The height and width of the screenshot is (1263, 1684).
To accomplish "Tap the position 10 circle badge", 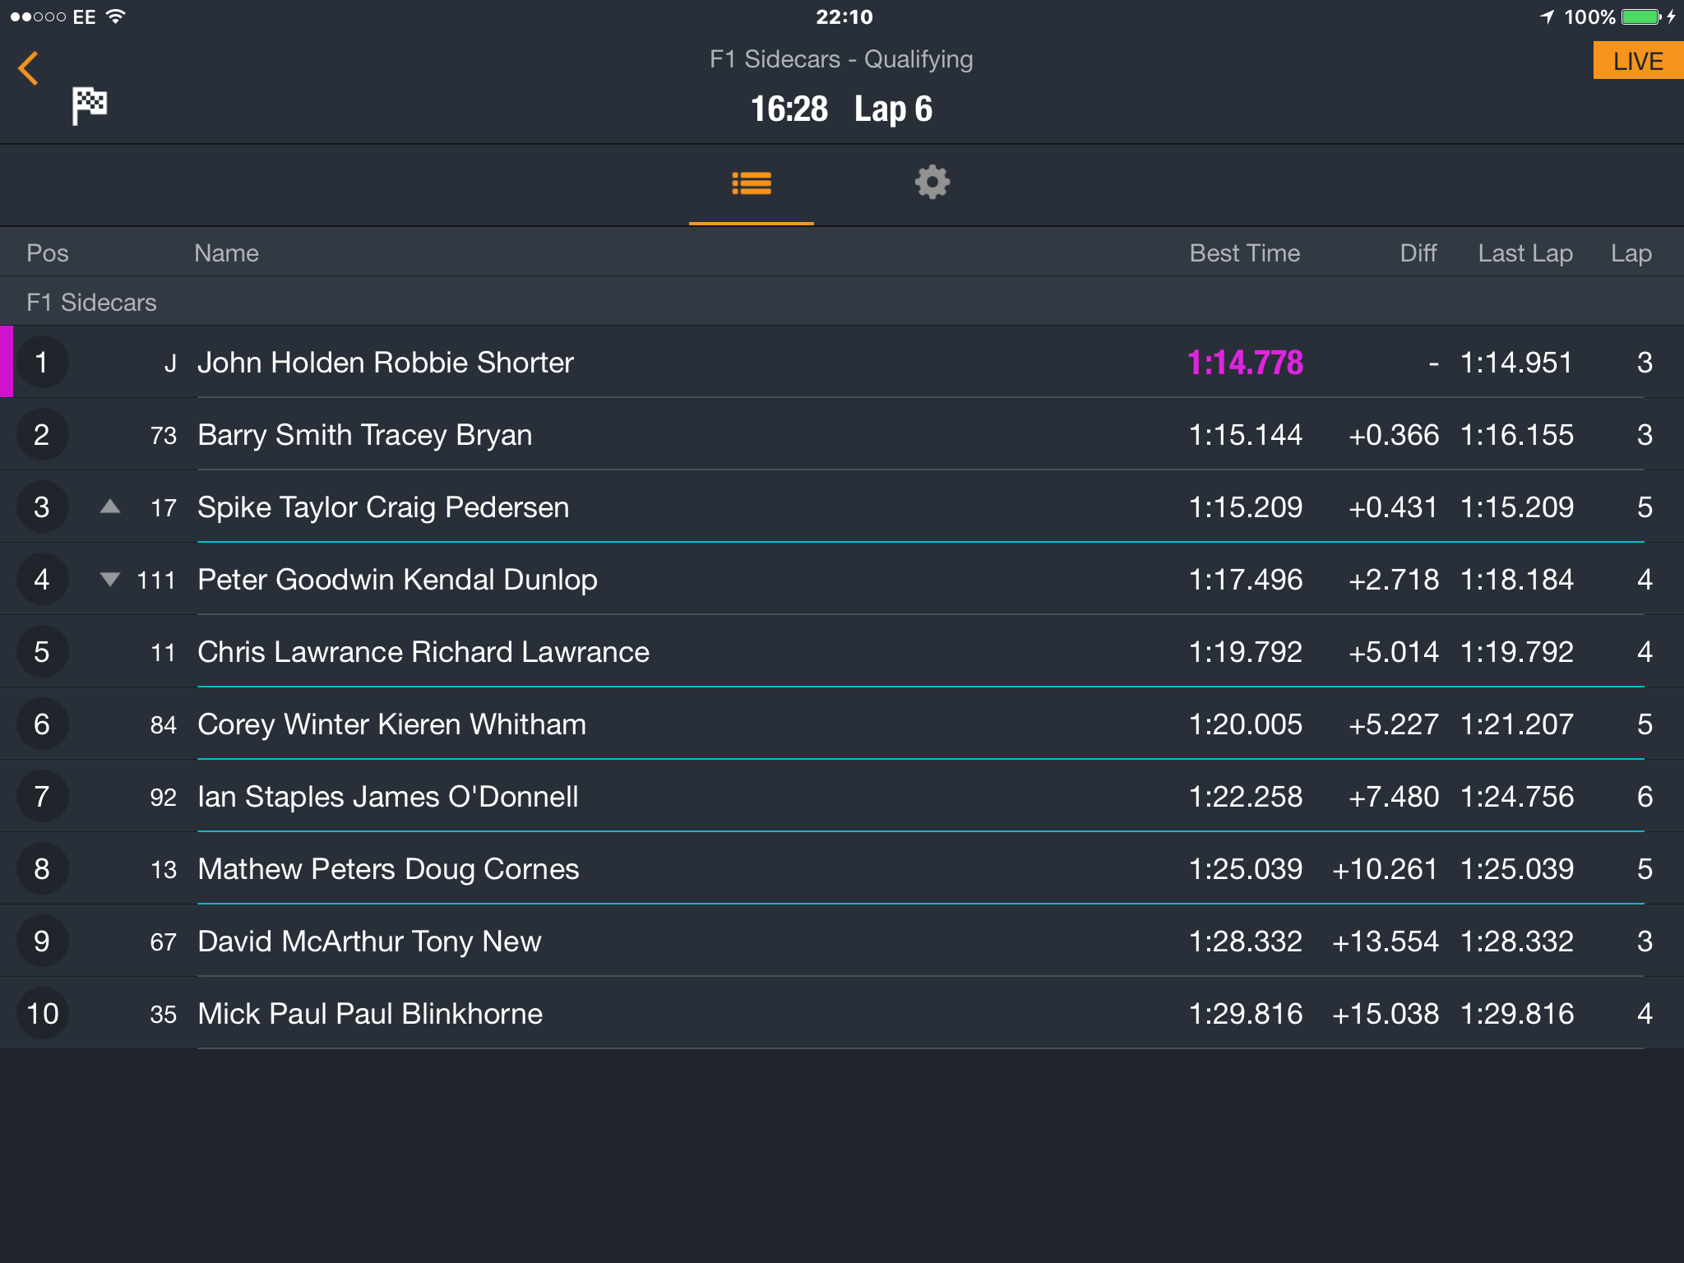I will (x=42, y=1014).
